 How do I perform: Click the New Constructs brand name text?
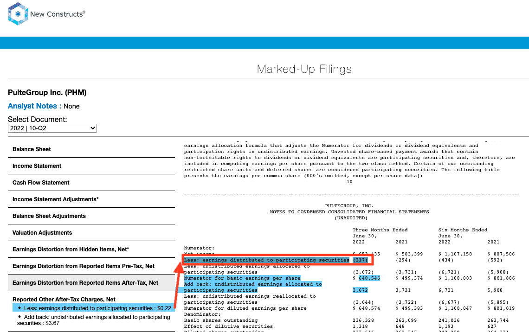click(x=58, y=14)
